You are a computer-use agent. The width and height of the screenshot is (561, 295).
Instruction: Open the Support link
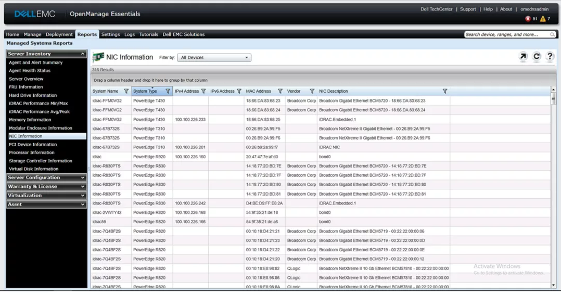(x=468, y=9)
